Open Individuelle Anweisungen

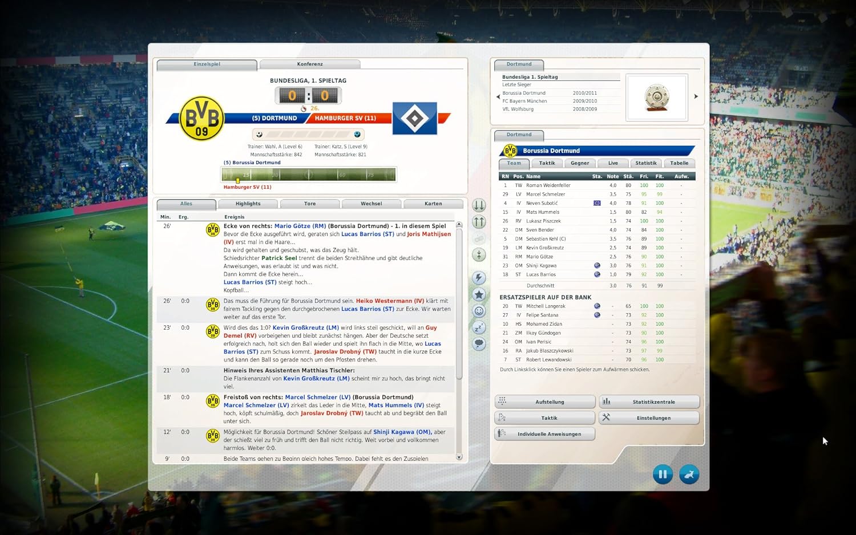(545, 434)
